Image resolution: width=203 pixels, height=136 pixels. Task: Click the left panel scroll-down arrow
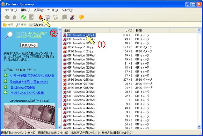[x=60, y=127]
